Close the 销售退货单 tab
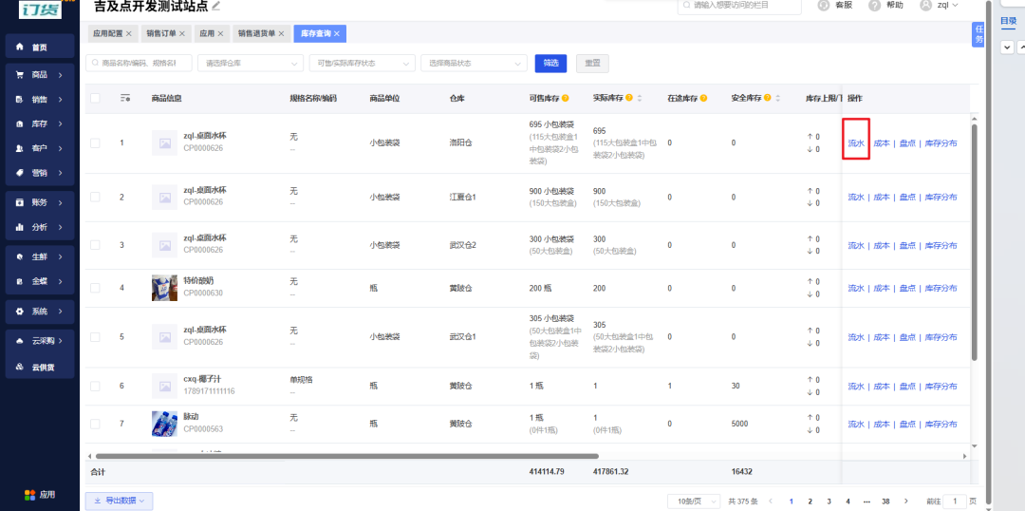Viewport: 1025px width, 511px height. [x=281, y=33]
